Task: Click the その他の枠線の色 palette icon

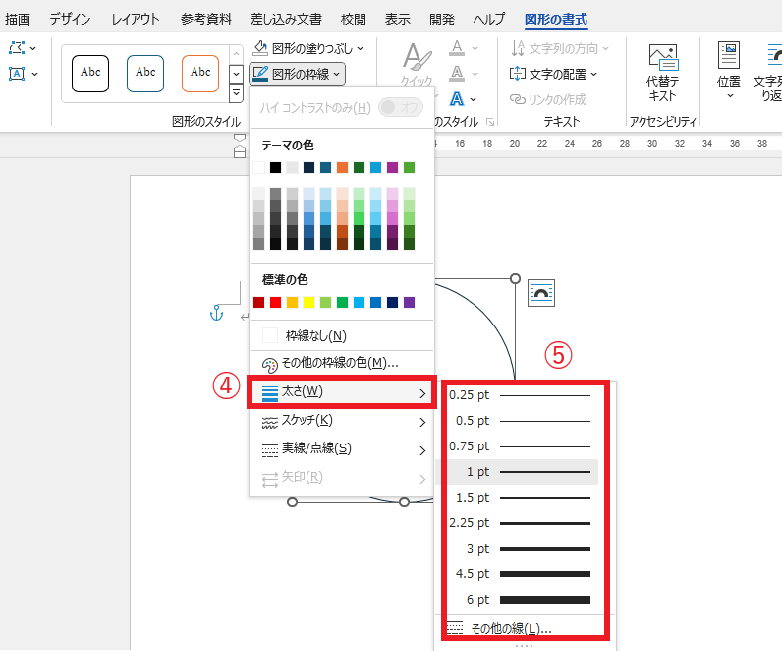Action: click(270, 366)
